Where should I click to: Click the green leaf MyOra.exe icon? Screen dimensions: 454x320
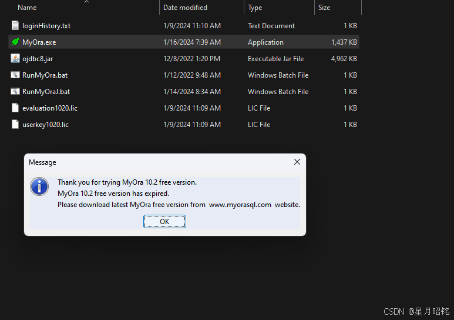tap(15, 42)
